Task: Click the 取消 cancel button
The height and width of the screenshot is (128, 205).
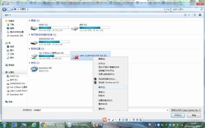Action: coord(194,115)
